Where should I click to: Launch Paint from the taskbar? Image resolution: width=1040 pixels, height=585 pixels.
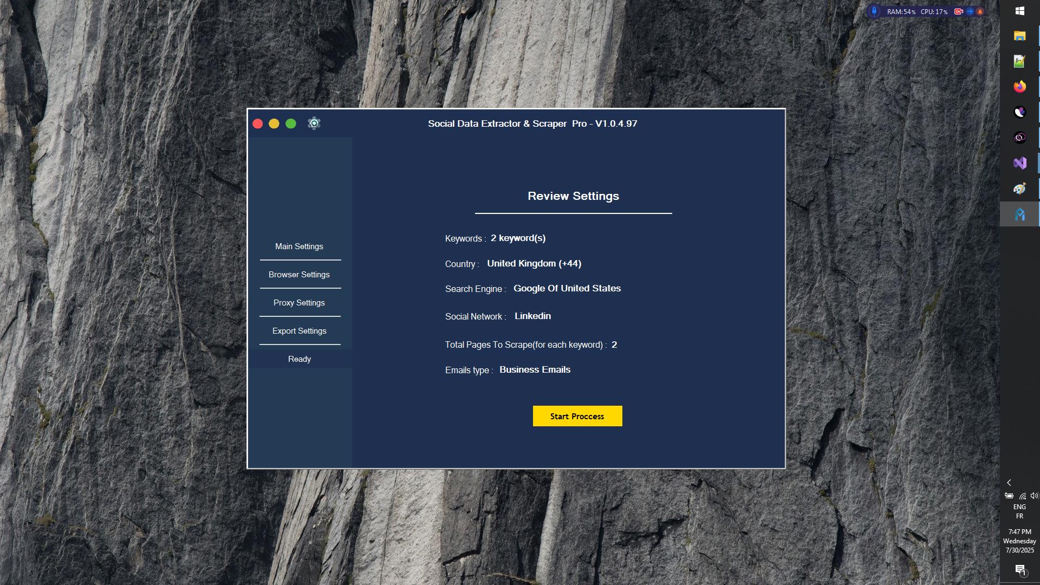pos(1019,188)
